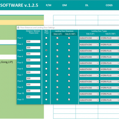Expand Floor 6 Side B door type dropdown
The width and height of the screenshot is (119, 119).
click(109, 69)
